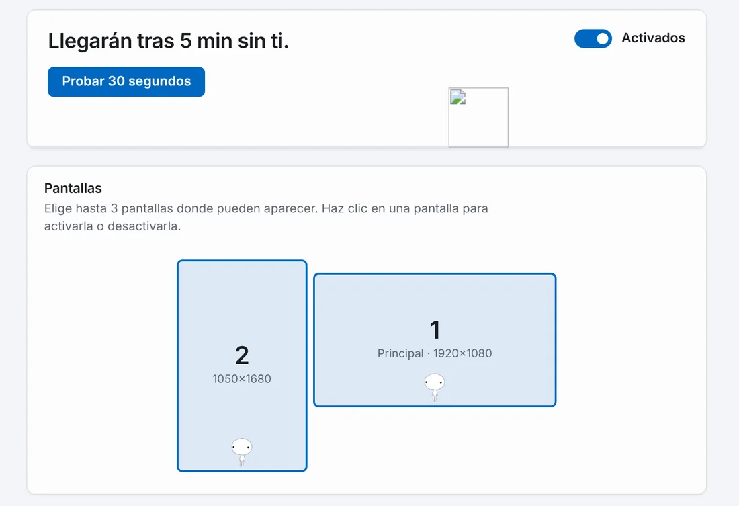Toggle the Activados switch off
This screenshot has height=506, width=739.
pyautogui.click(x=593, y=39)
